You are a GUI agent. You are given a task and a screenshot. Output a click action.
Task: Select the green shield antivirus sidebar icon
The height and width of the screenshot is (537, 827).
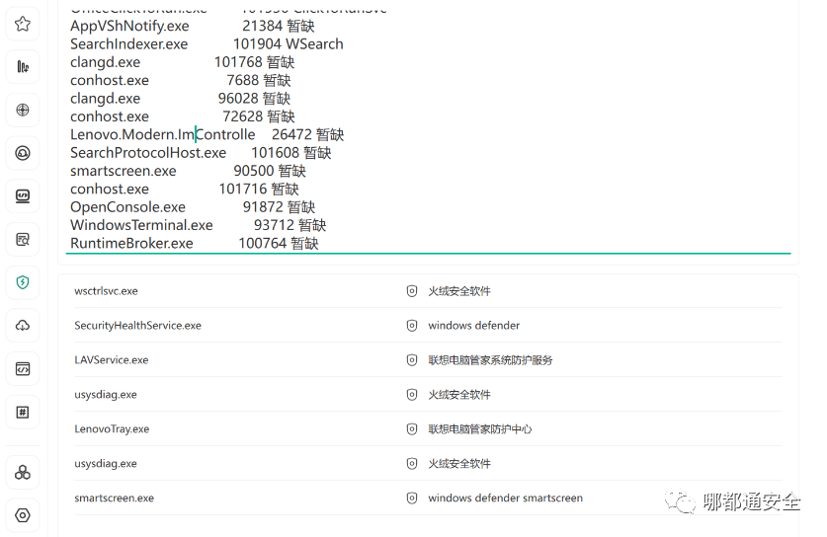23,282
